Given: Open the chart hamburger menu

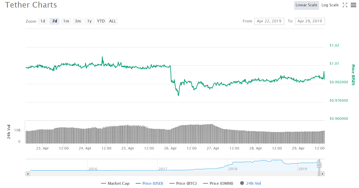Looking at the screenshot, I should tap(353, 5).
